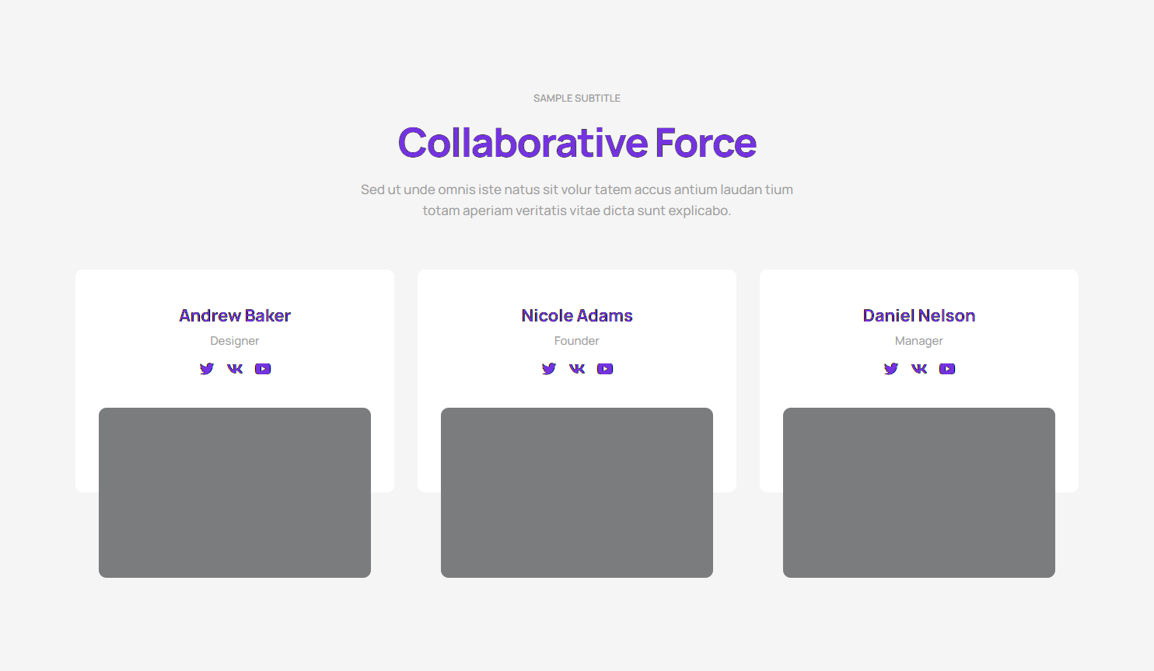This screenshot has height=671, width=1154.
Task: Click the Founder role label
Action: point(577,341)
